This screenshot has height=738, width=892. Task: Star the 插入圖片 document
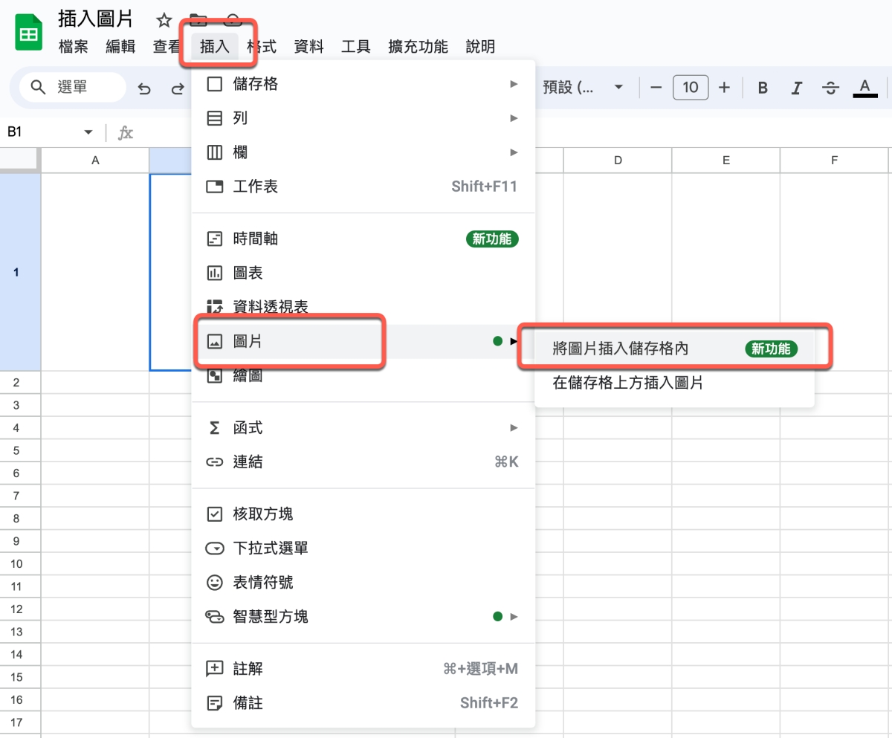tap(164, 20)
